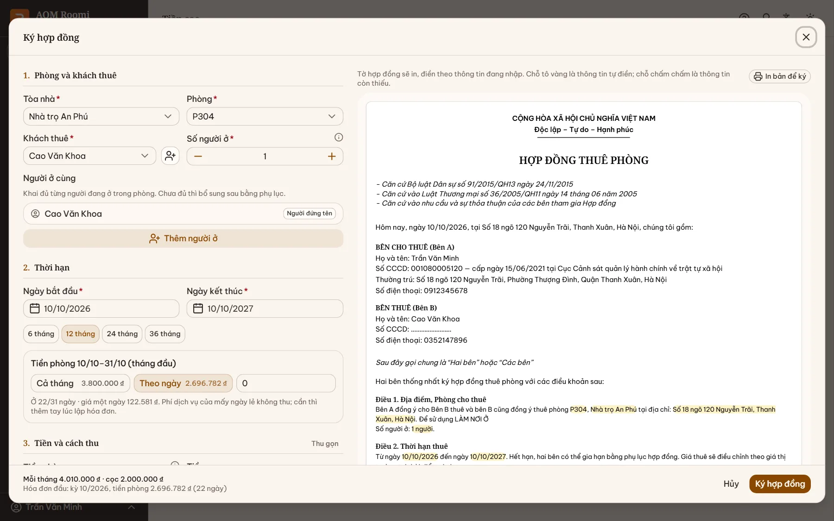
Task: Select the 24 tháng duration option
Action: pos(122,334)
